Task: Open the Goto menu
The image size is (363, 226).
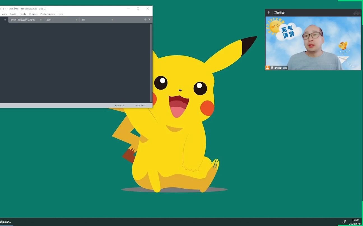Action: pos(13,14)
